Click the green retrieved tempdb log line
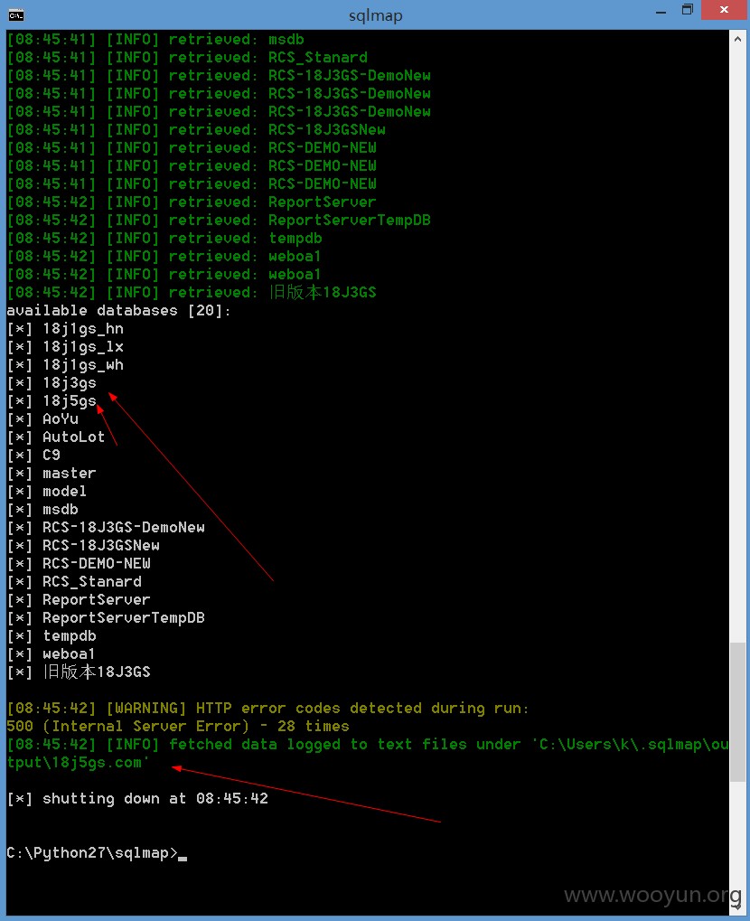750x921 pixels. point(164,239)
